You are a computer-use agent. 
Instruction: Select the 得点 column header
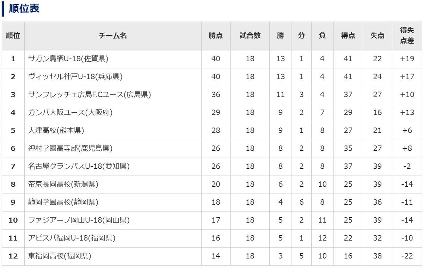point(348,36)
